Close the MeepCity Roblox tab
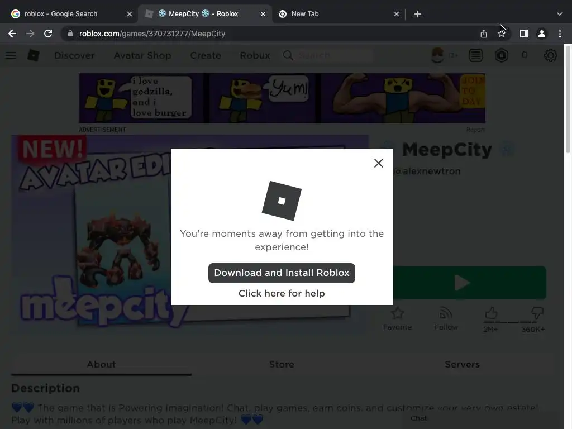Screen dimensions: 572x429 pyautogui.click(x=263, y=14)
